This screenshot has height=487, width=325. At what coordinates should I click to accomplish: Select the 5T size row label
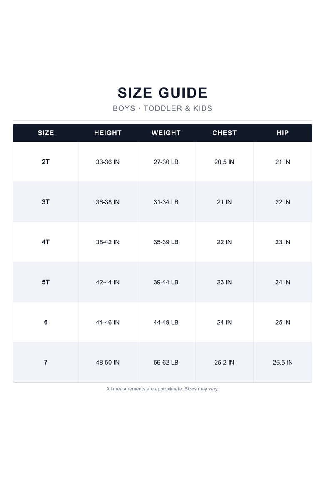(46, 282)
